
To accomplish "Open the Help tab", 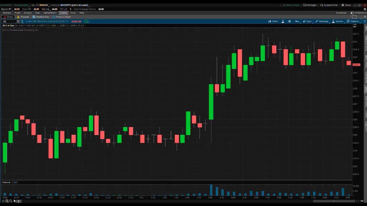I will pyautogui.click(x=82, y=13).
